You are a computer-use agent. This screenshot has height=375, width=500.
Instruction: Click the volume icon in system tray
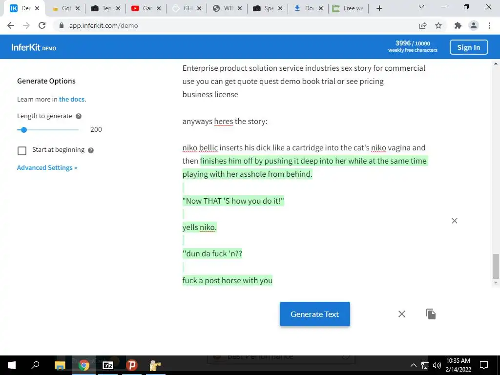(437, 365)
